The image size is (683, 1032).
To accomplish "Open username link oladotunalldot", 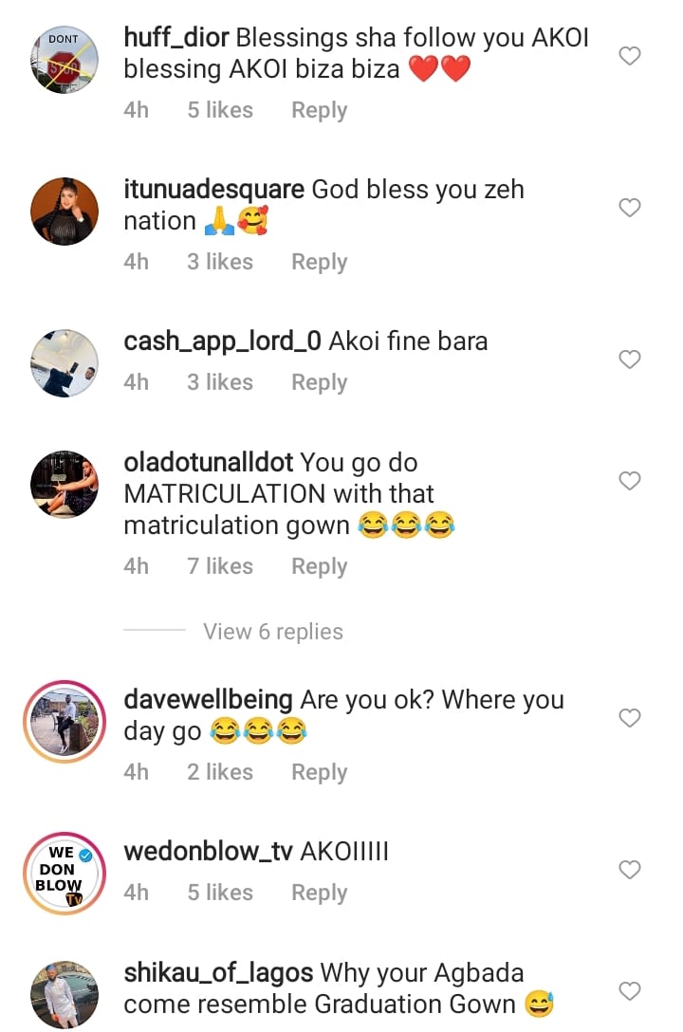I will tap(209, 463).
